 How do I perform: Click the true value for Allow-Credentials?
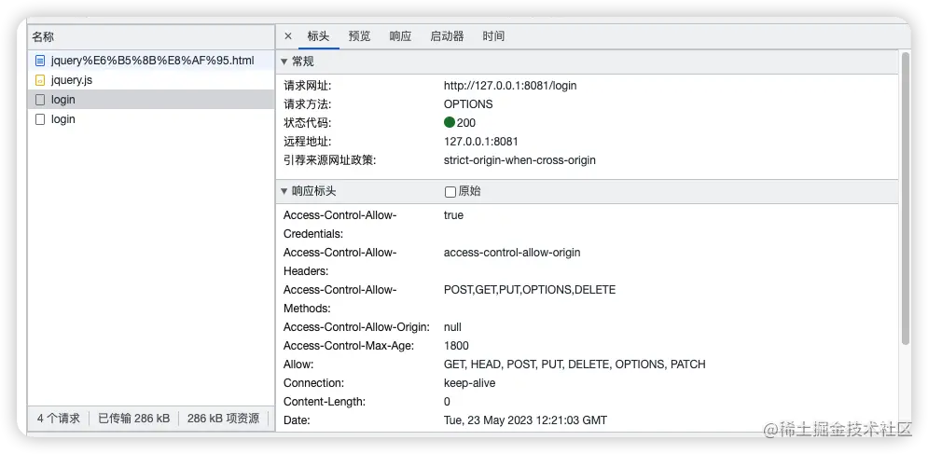point(453,215)
